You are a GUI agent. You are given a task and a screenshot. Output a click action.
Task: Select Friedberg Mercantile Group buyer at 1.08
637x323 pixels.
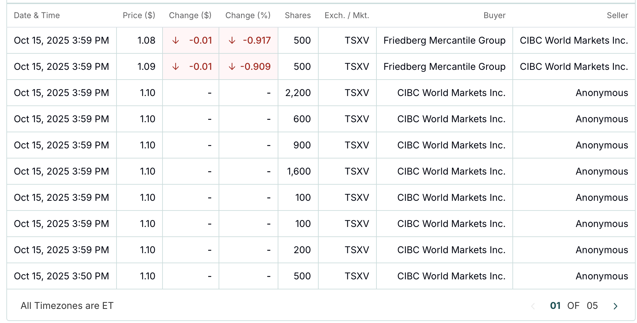(x=444, y=41)
